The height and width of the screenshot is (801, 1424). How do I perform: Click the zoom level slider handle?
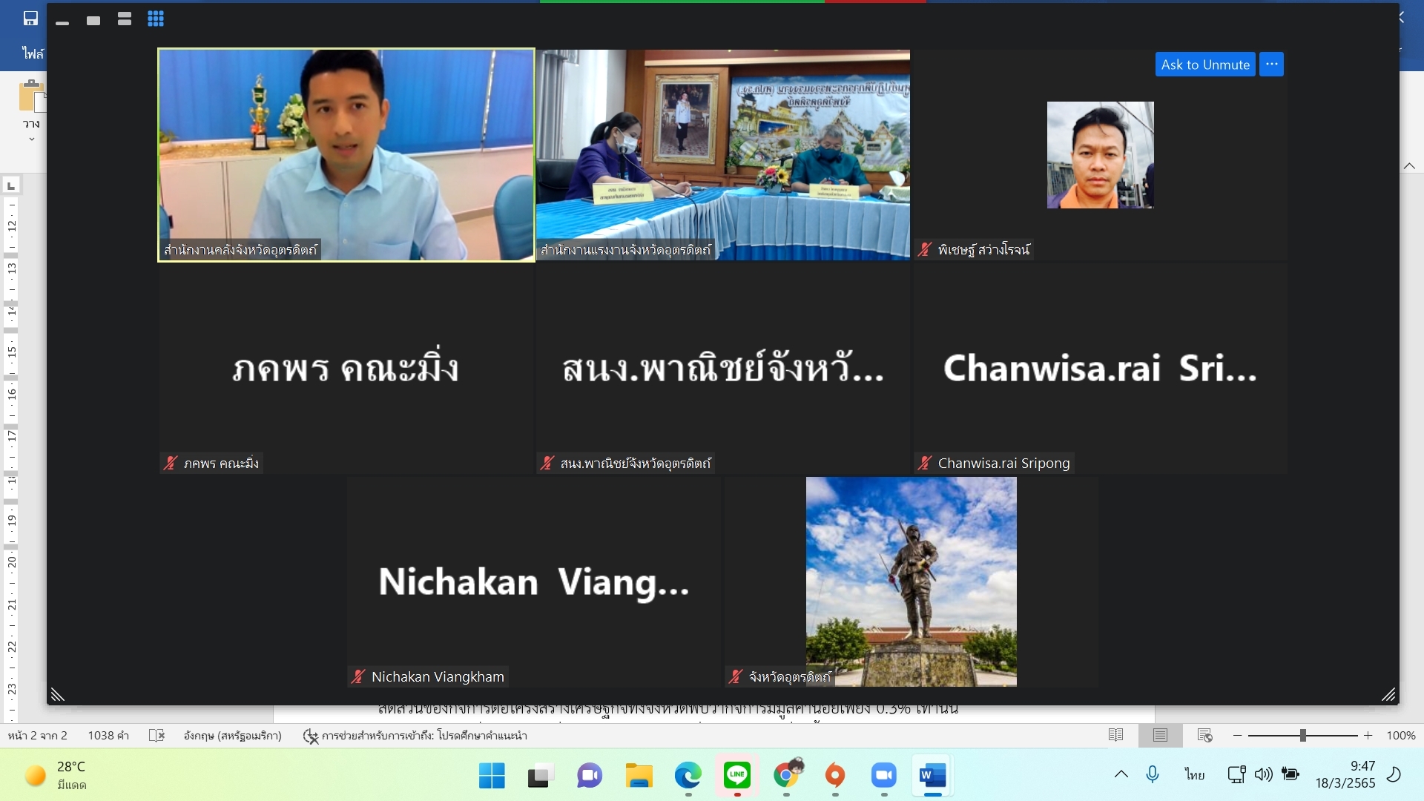(x=1302, y=735)
